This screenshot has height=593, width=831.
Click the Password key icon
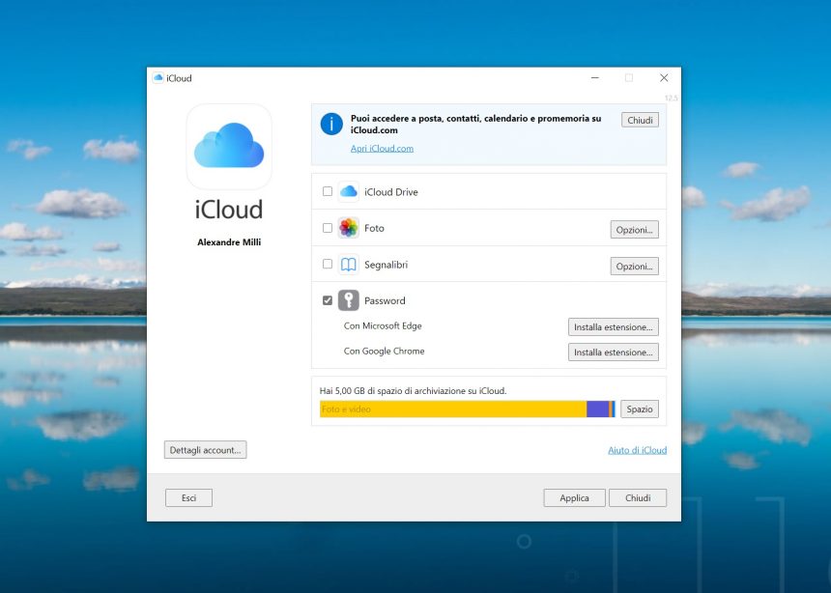coord(348,300)
